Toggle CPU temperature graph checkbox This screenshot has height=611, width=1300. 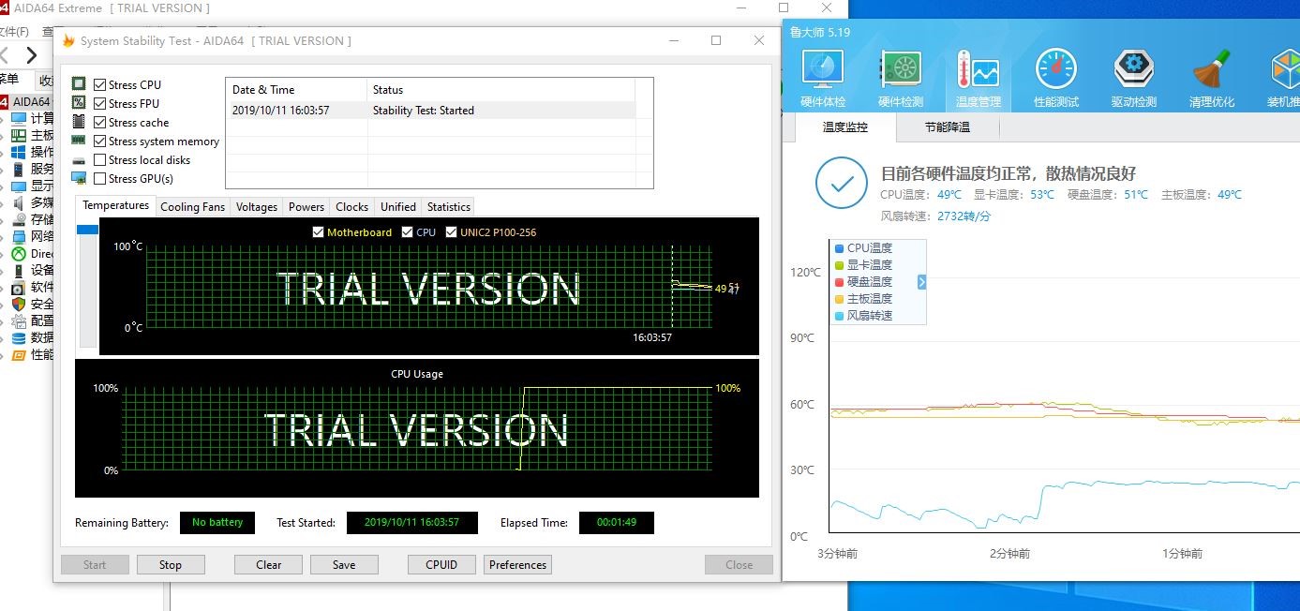pyautogui.click(x=407, y=231)
